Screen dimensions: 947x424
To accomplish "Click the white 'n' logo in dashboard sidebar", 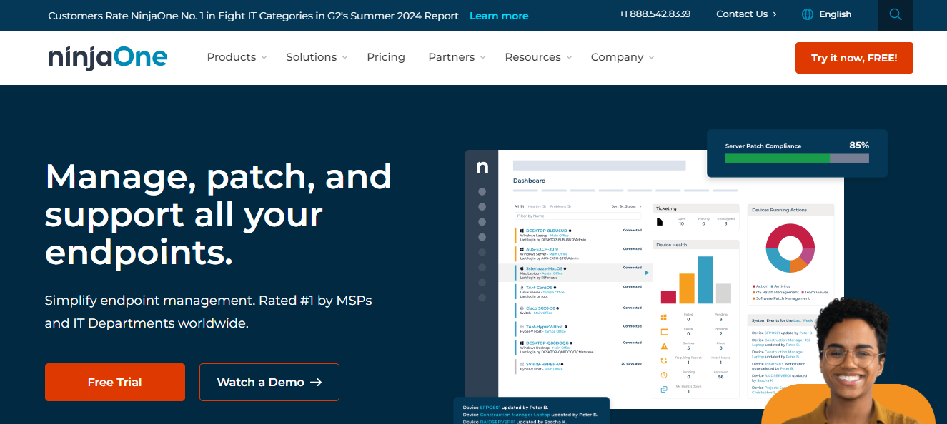I will (482, 167).
